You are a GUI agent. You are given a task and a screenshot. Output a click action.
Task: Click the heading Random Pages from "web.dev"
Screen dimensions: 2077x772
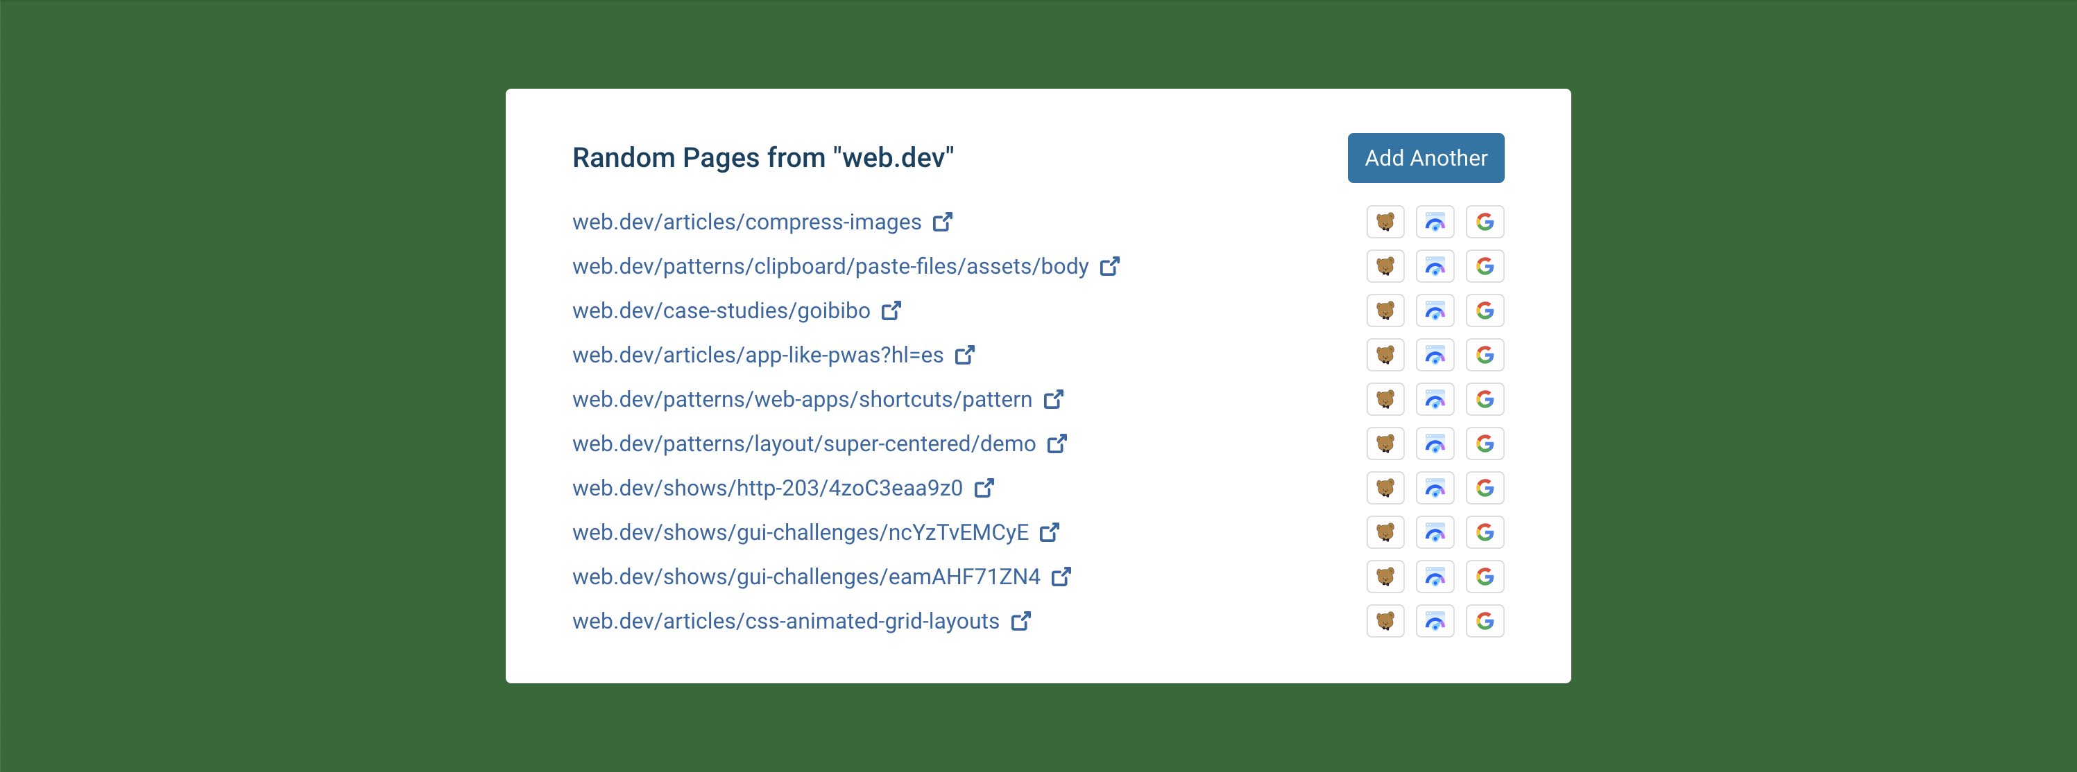[x=763, y=158]
